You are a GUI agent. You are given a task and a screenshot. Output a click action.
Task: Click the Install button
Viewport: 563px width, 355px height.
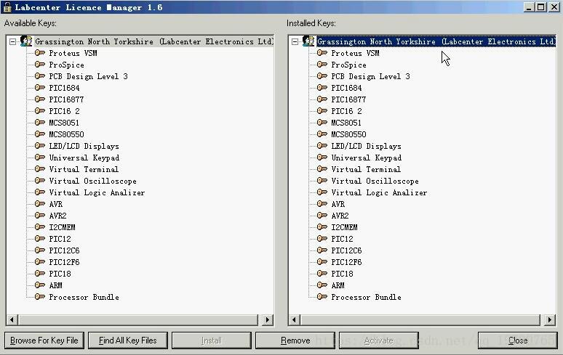click(212, 340)
